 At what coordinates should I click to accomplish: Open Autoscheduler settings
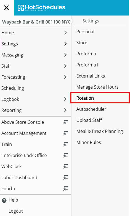[x=91, y=109]
